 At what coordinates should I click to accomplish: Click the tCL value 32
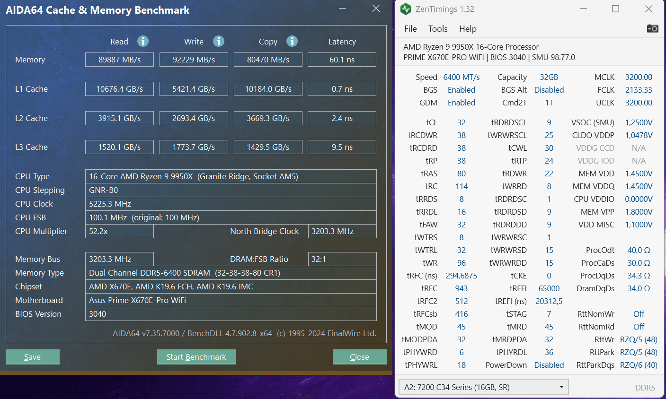pyautogui.click(x=462, y=122)
